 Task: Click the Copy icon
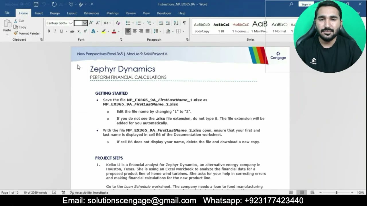click(16, 27)
